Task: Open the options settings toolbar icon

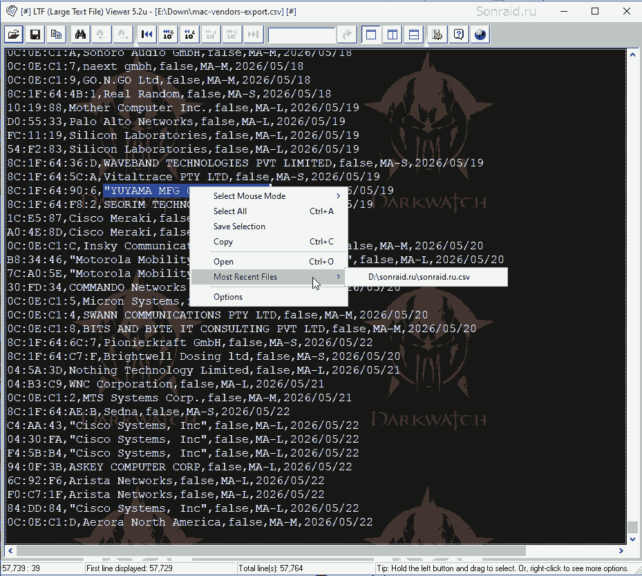Action: click(437, 35)
